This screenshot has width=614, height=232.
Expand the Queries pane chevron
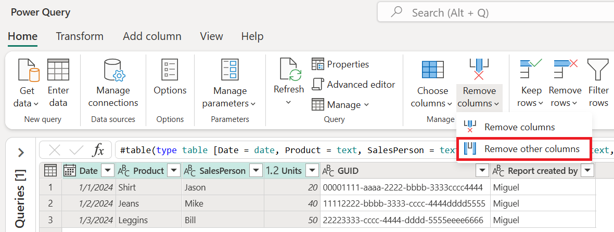21,153
